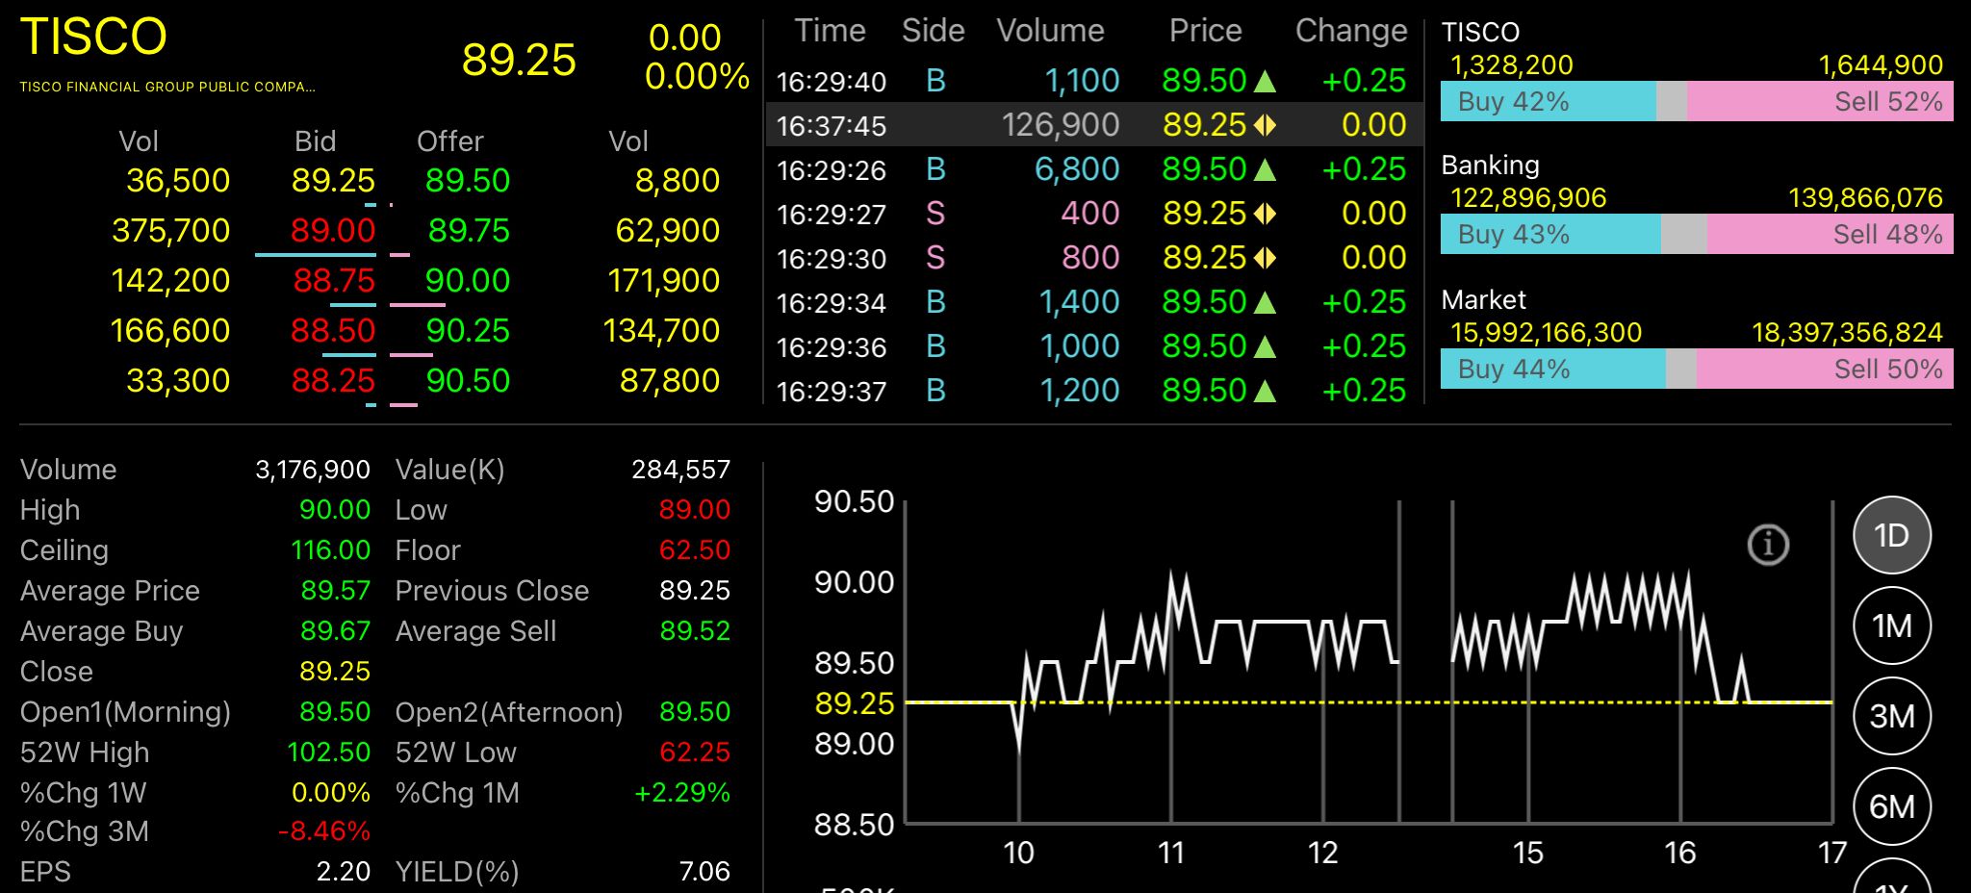Viewport: 1971px width, 893px height.
Task: Select the bid price 89.00 row
Action: point(333,230)
